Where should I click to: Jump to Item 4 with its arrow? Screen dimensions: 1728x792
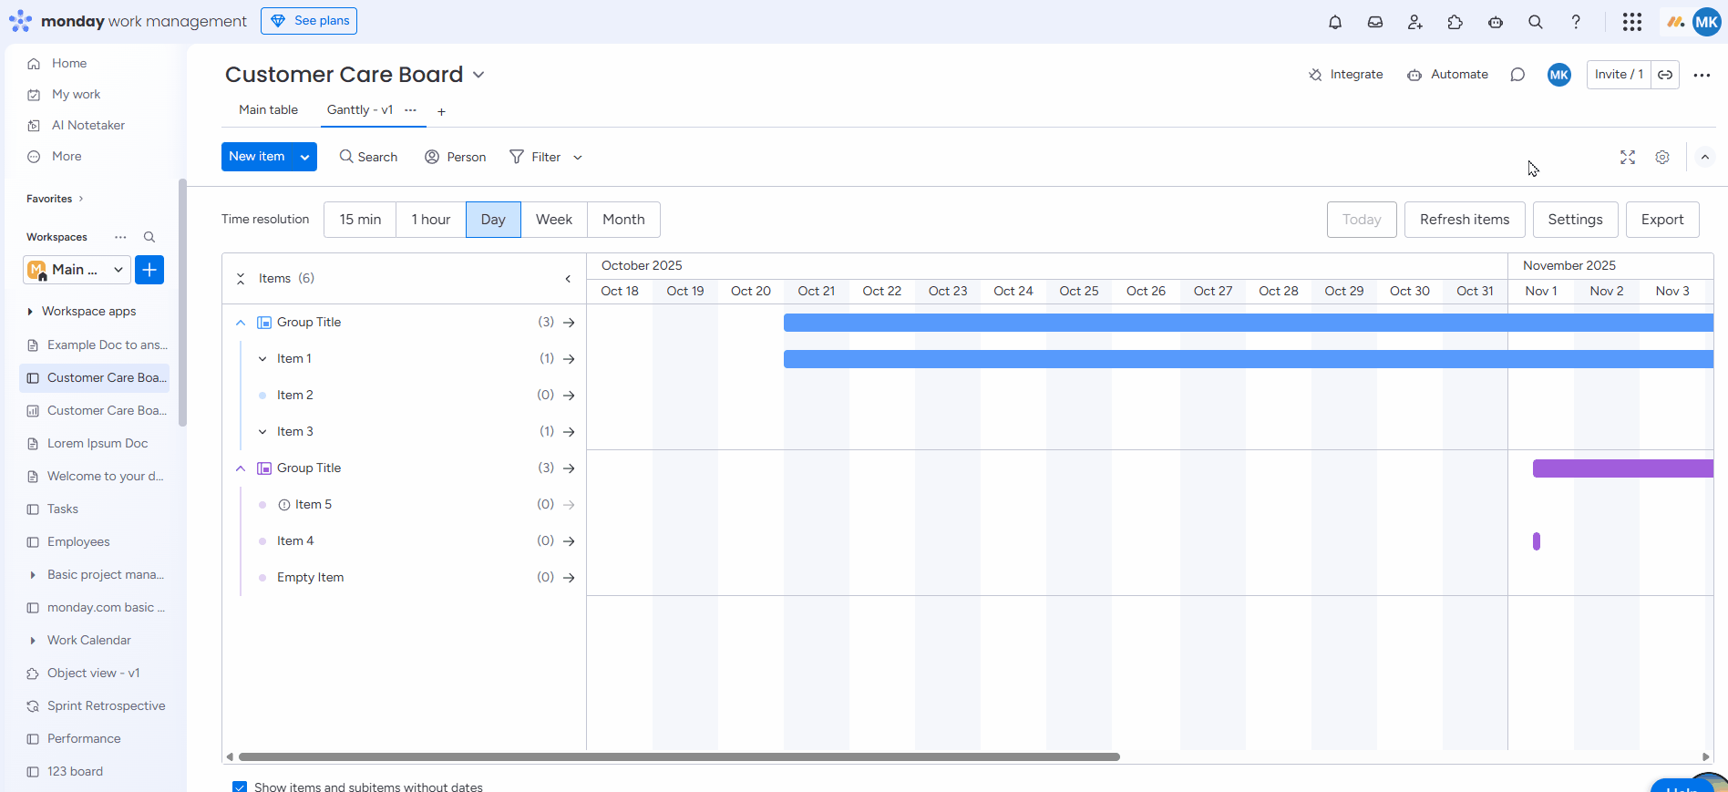pos(569,541)
